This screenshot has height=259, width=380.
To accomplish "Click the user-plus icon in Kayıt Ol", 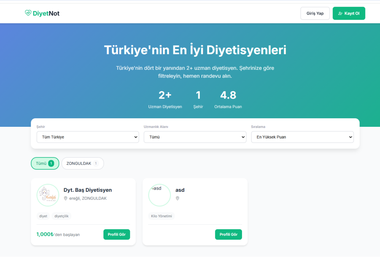I will (340, 14).
